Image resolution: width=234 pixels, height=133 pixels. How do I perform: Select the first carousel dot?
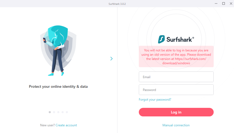pos(50,112)
